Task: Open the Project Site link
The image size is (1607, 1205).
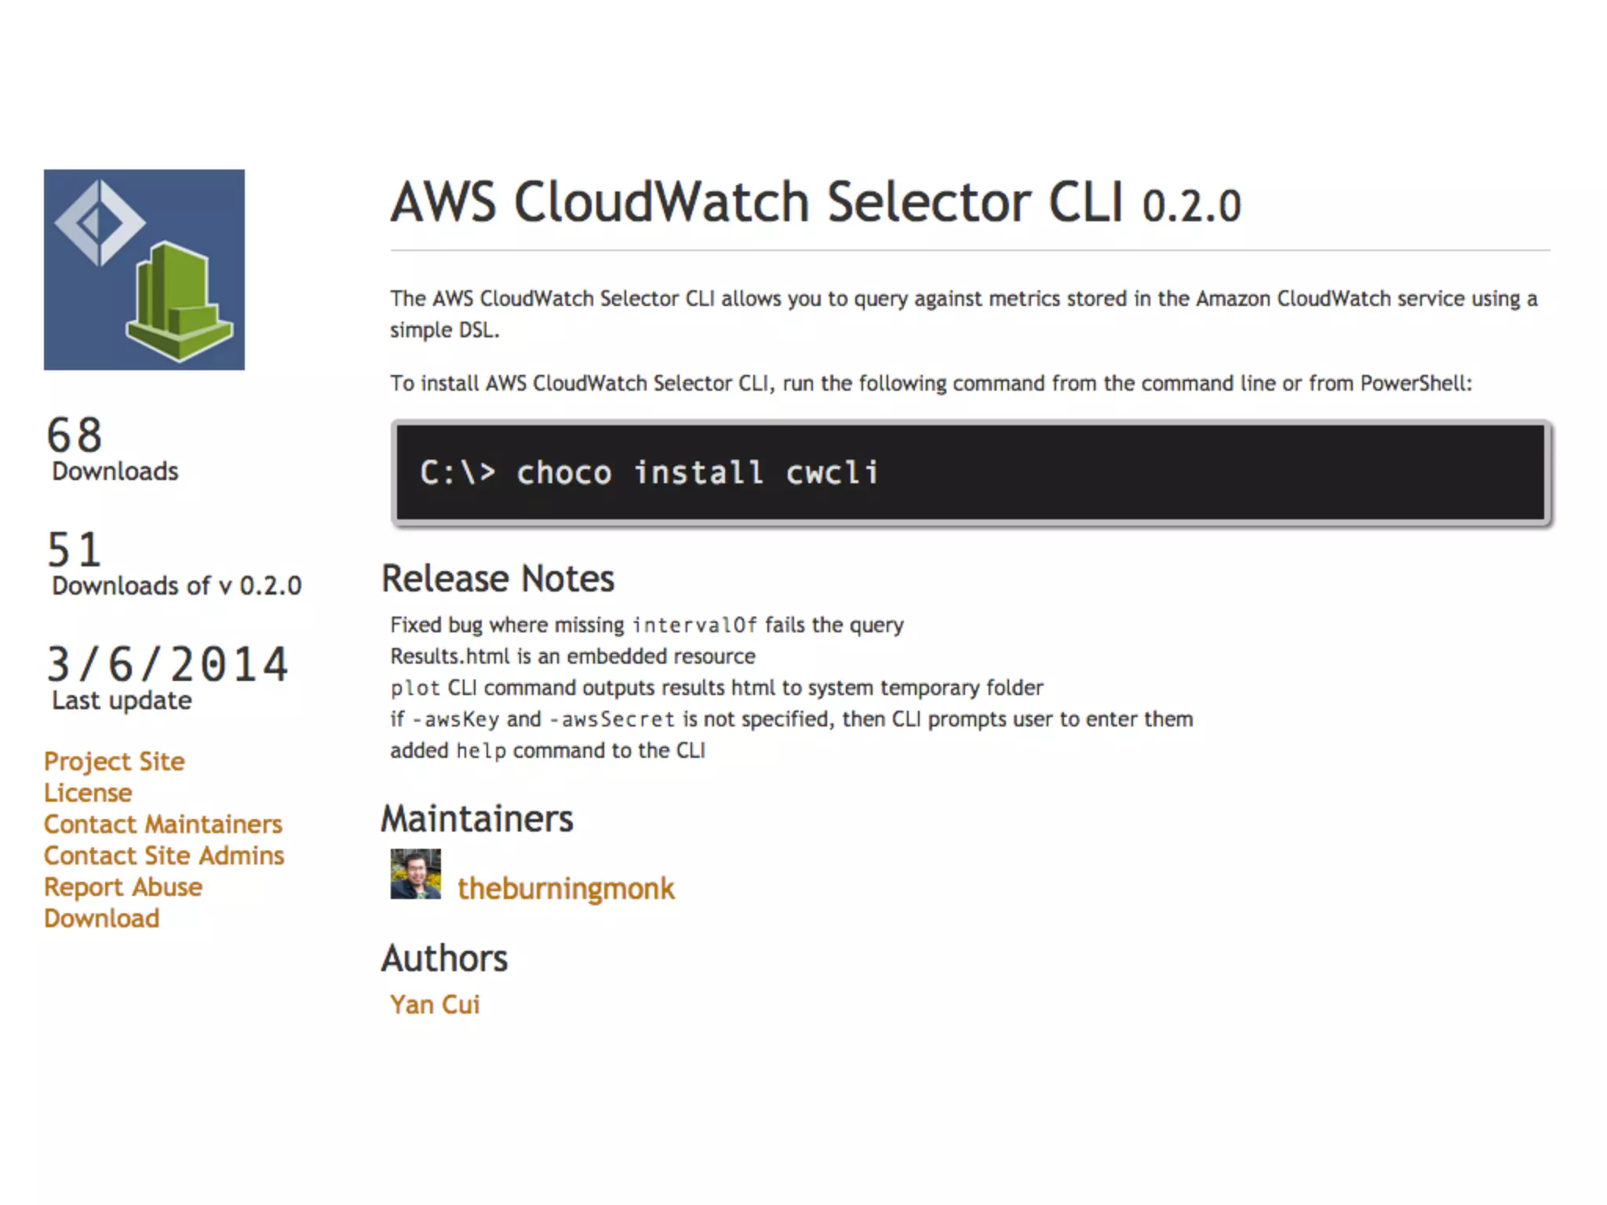Action: tap(115, 761)
